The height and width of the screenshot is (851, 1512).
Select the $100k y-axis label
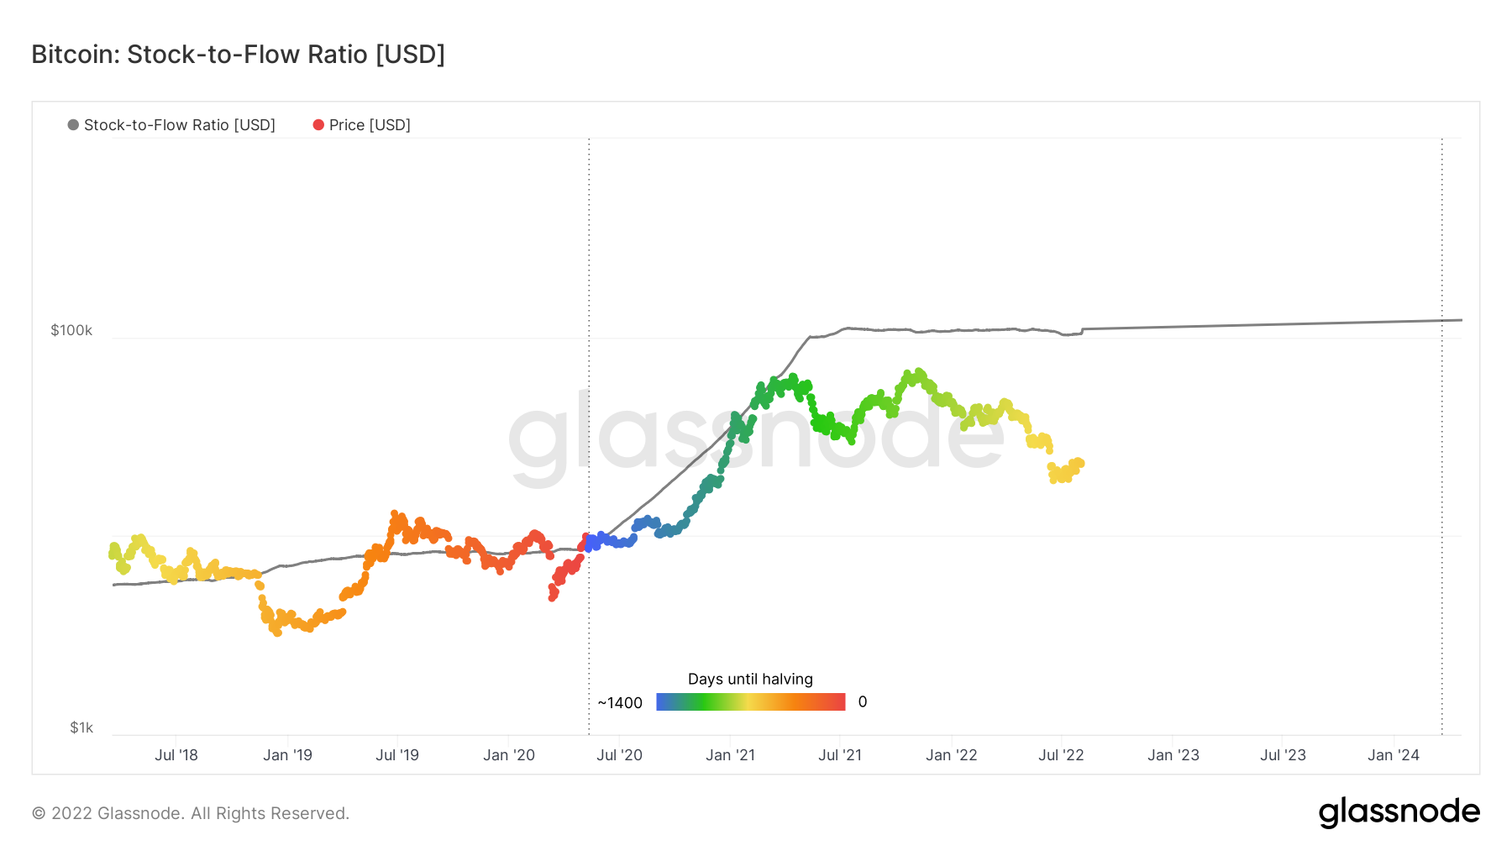click(71, 330)
